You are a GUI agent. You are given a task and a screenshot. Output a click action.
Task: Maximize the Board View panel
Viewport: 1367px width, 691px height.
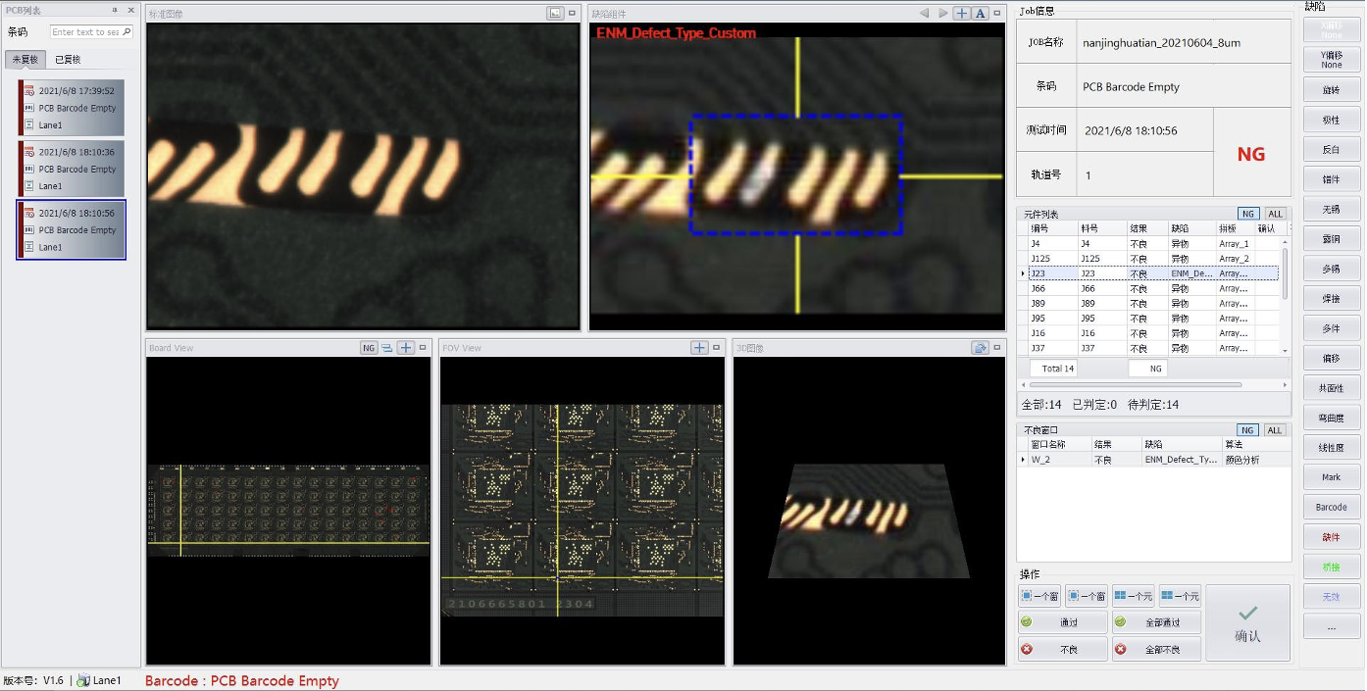(423, 348)
